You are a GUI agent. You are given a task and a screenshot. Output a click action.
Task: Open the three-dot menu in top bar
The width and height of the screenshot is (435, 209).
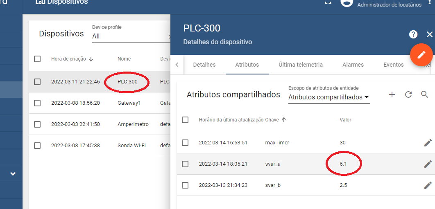(x=429, y=2)
